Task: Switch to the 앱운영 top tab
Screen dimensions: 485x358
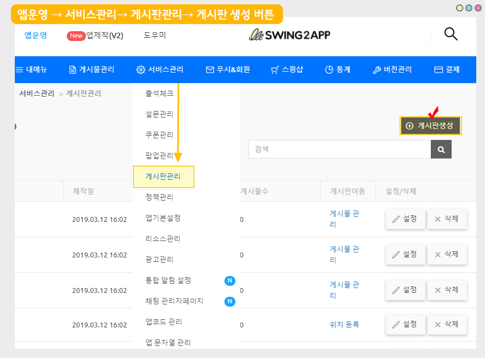Action: tap(36, 35)
